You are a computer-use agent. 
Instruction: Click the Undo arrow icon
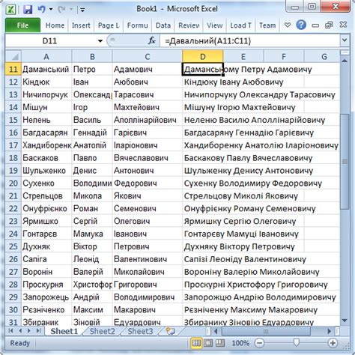coord(41,10)
